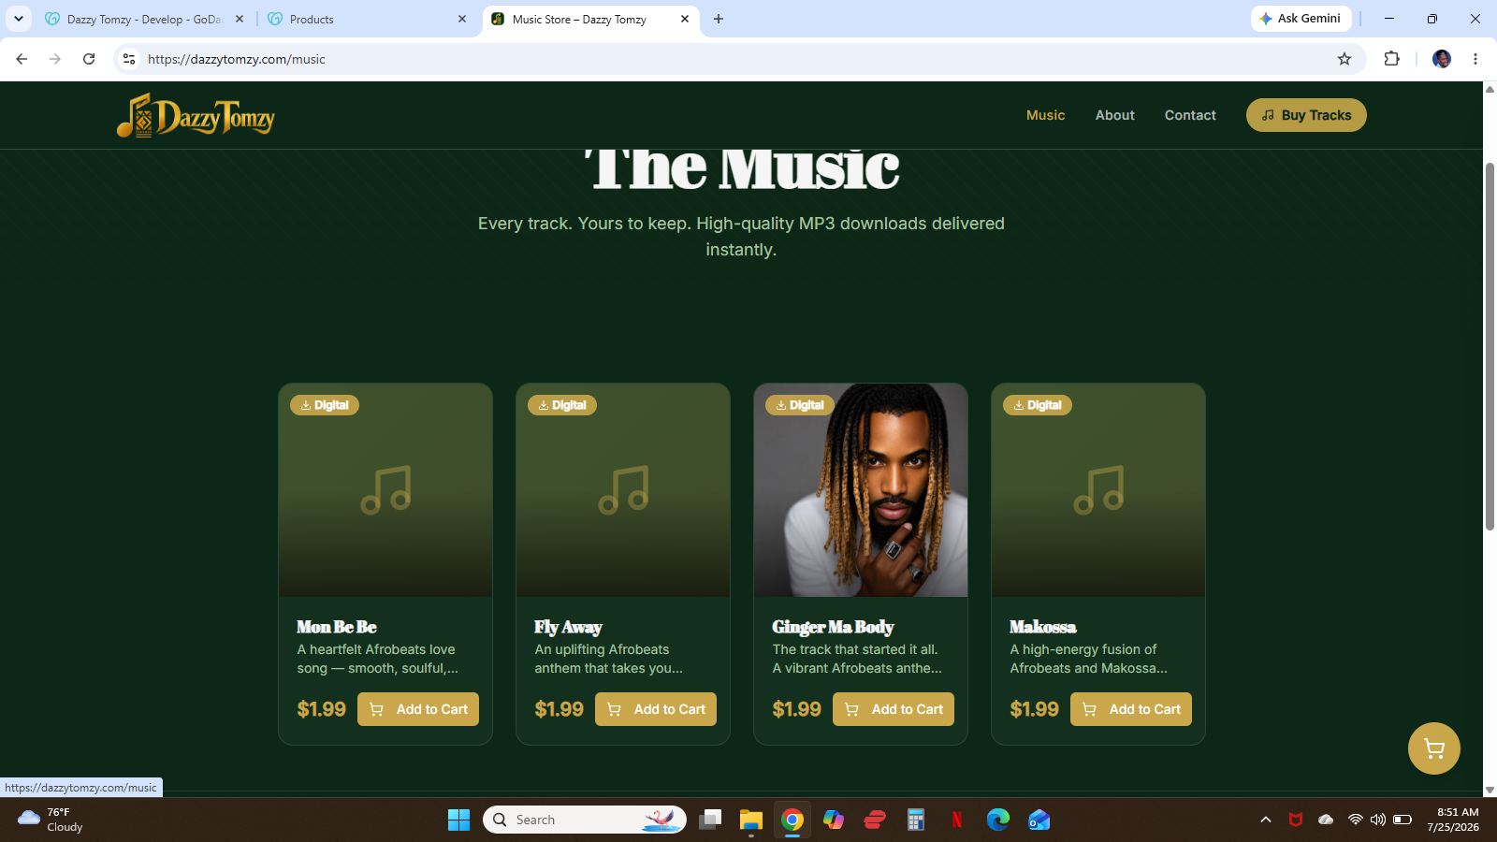Open Google Chrome in the taskbar

coord(792,820)
